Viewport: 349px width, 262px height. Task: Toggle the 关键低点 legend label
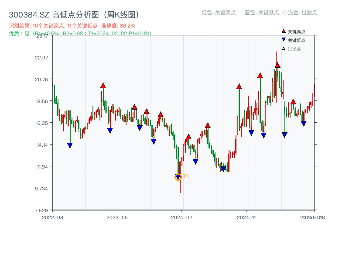(x=297, y=40)
